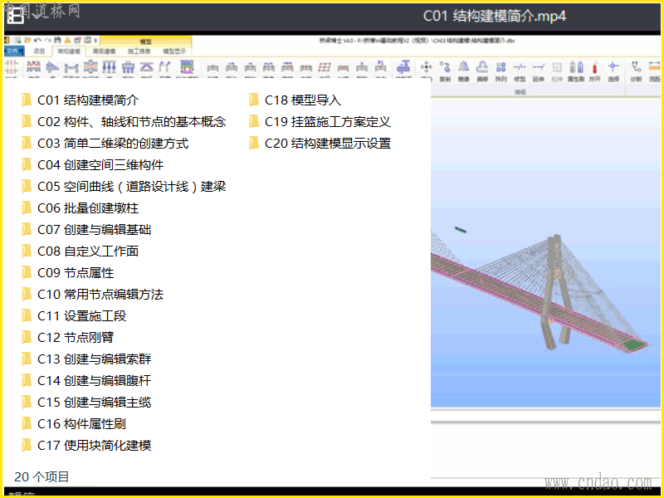The image size is (664, 498).
Task: Click the warning triangle quick access icon
Action: (x=67, y=40)
